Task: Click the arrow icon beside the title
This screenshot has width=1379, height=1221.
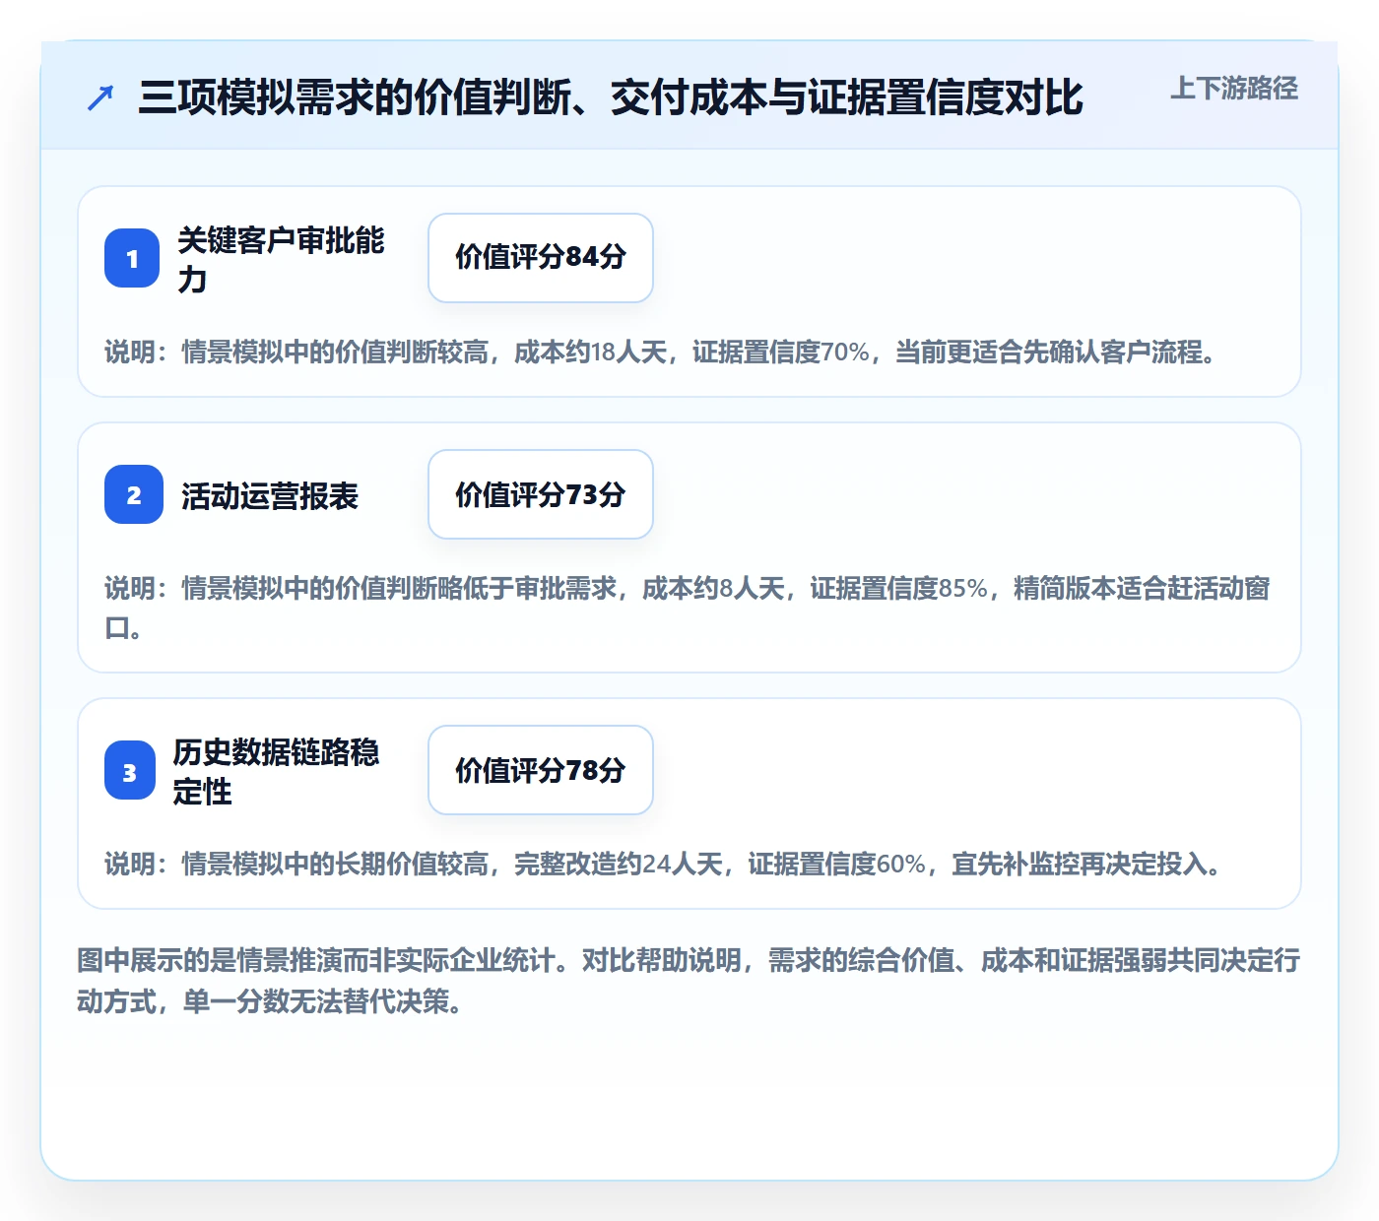Action: click(x=100, y=97)
